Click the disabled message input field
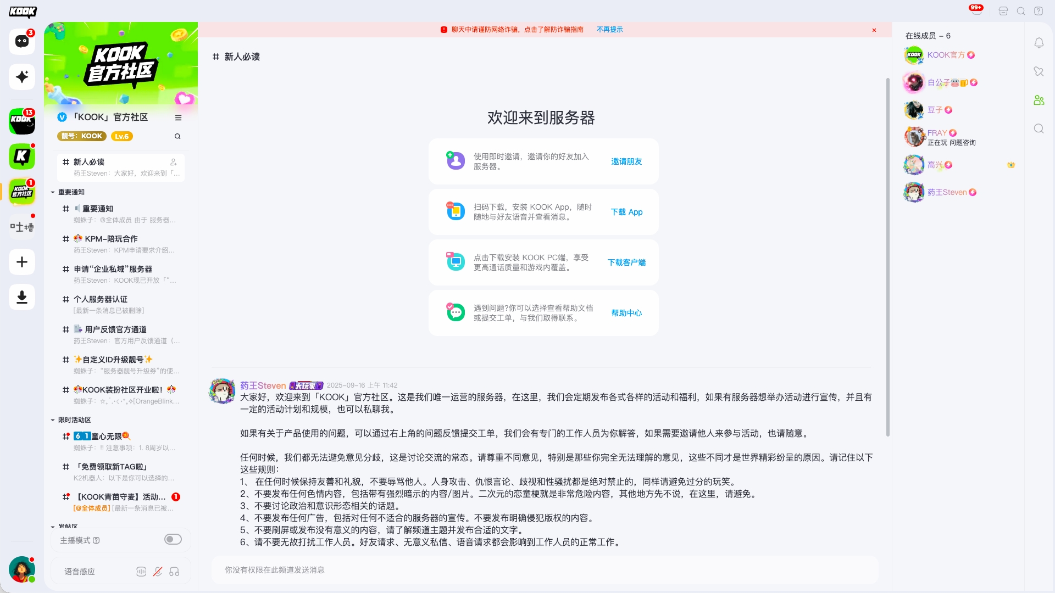This screenshot has width=1055, height=593. click(x=545, y=570)
